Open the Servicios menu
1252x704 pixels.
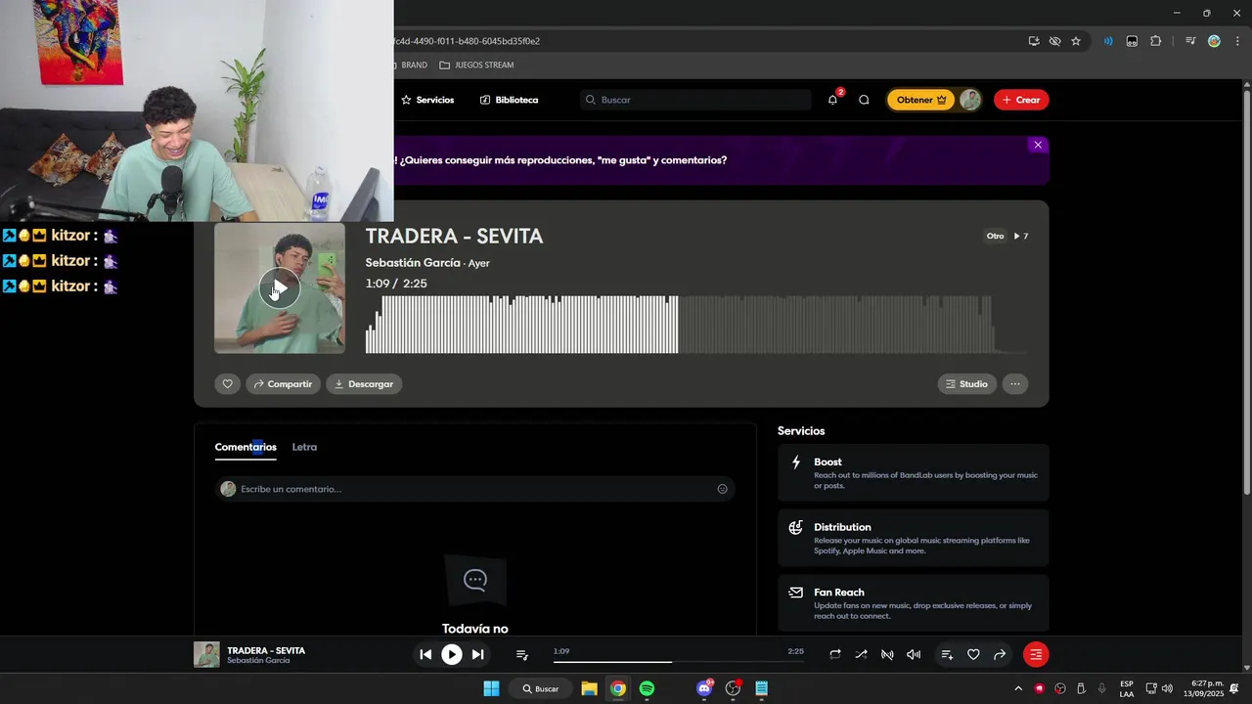pyautogui.click(x=427, y=100)
